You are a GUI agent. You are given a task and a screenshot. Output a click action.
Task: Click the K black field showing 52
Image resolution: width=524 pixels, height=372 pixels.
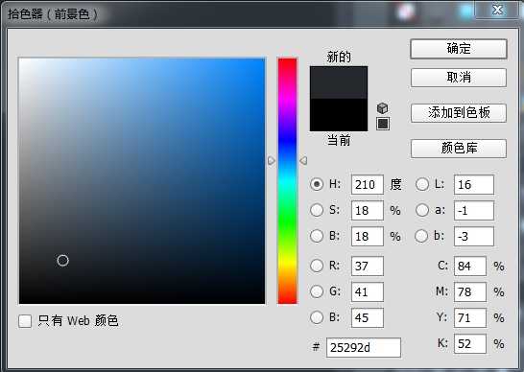tap(470, 343)
